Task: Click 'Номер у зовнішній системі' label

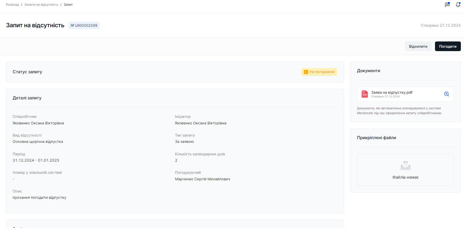Action: (x=37, y=172)
